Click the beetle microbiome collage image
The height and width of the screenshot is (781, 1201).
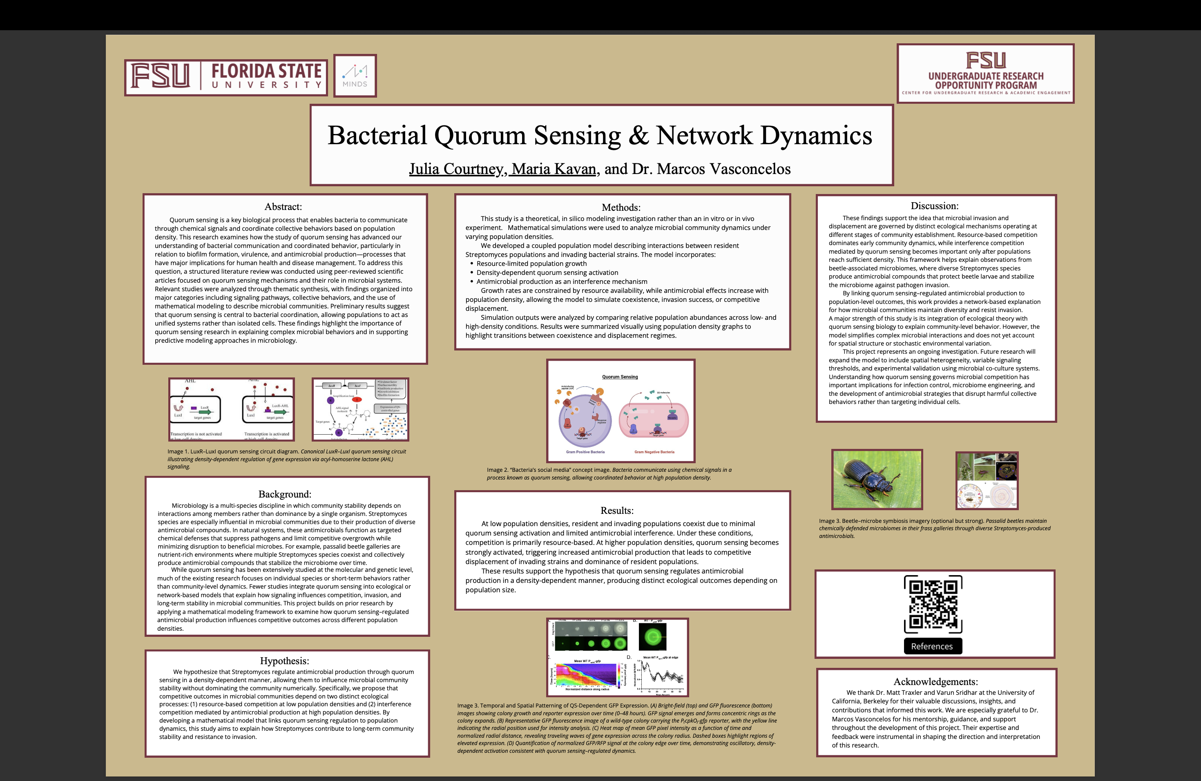[x=987, y=480]
